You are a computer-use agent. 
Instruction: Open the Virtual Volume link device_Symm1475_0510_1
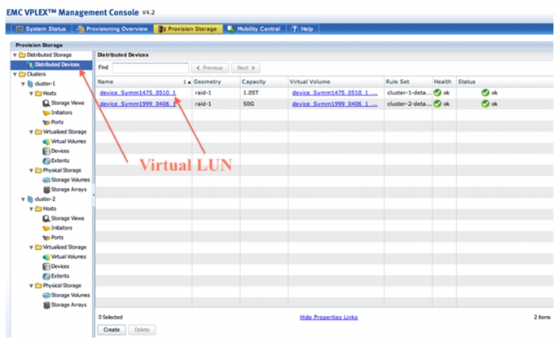pyautogui.click(x=335, y=93)
